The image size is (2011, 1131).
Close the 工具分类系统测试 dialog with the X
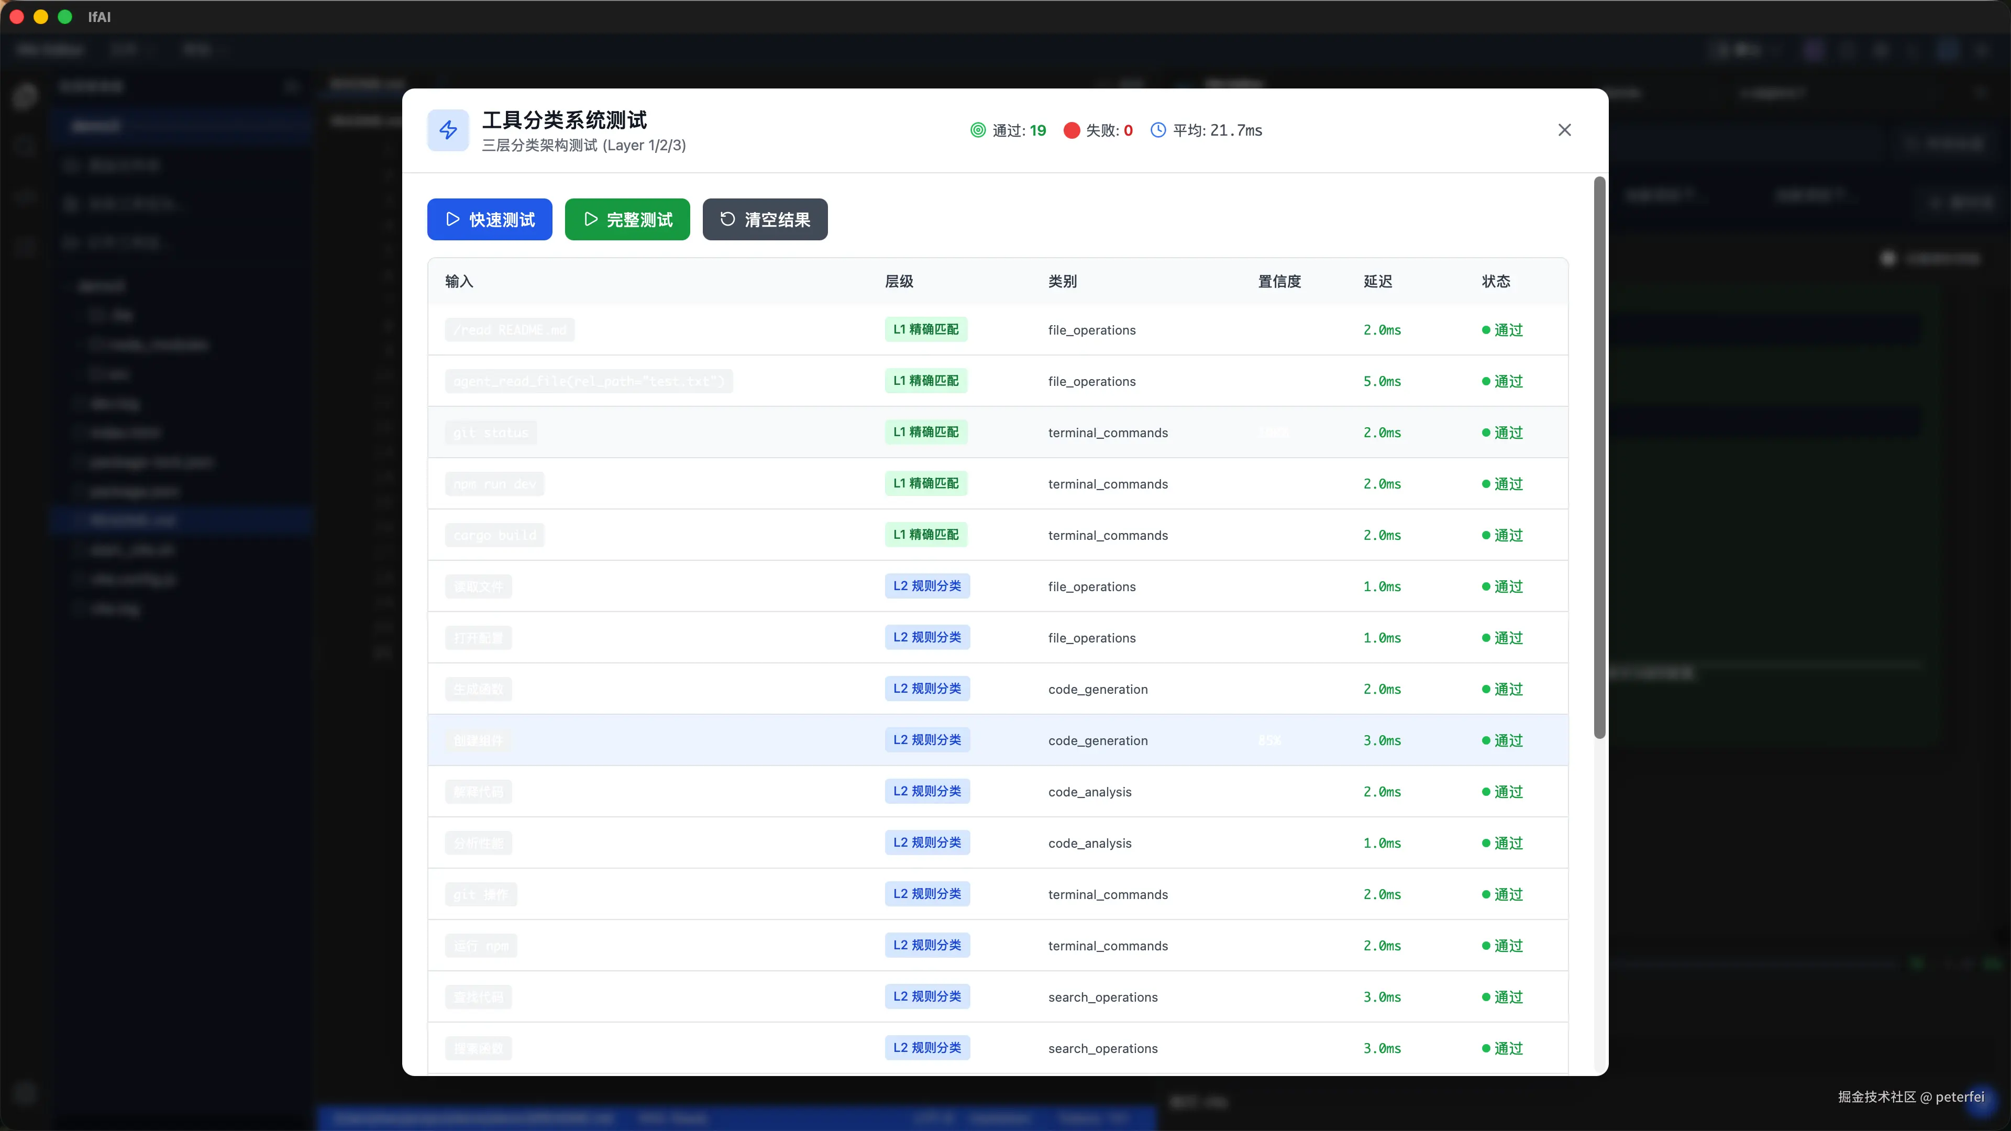1564,130
